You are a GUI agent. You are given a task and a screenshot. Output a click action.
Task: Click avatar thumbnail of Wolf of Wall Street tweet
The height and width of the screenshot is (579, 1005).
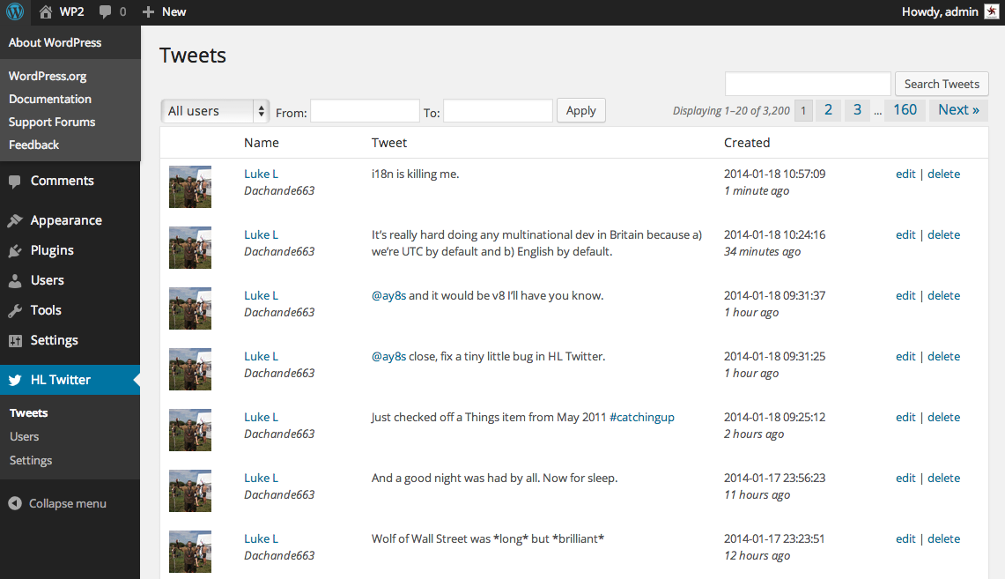[189, 552]
